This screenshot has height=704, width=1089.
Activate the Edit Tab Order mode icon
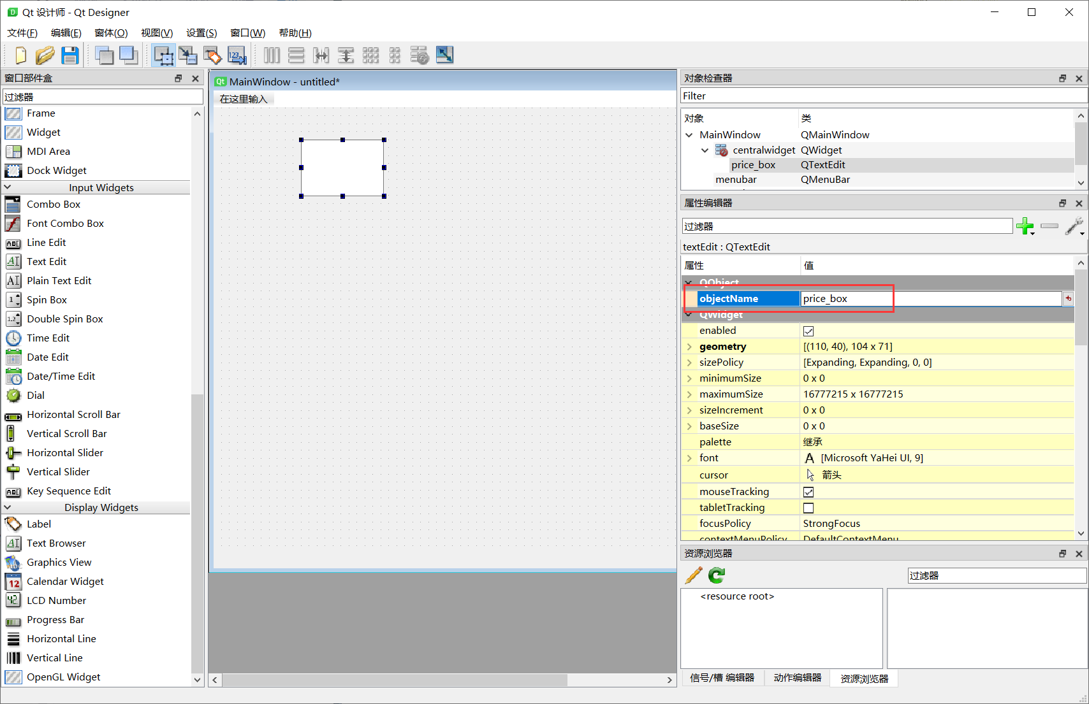point(237,55)
